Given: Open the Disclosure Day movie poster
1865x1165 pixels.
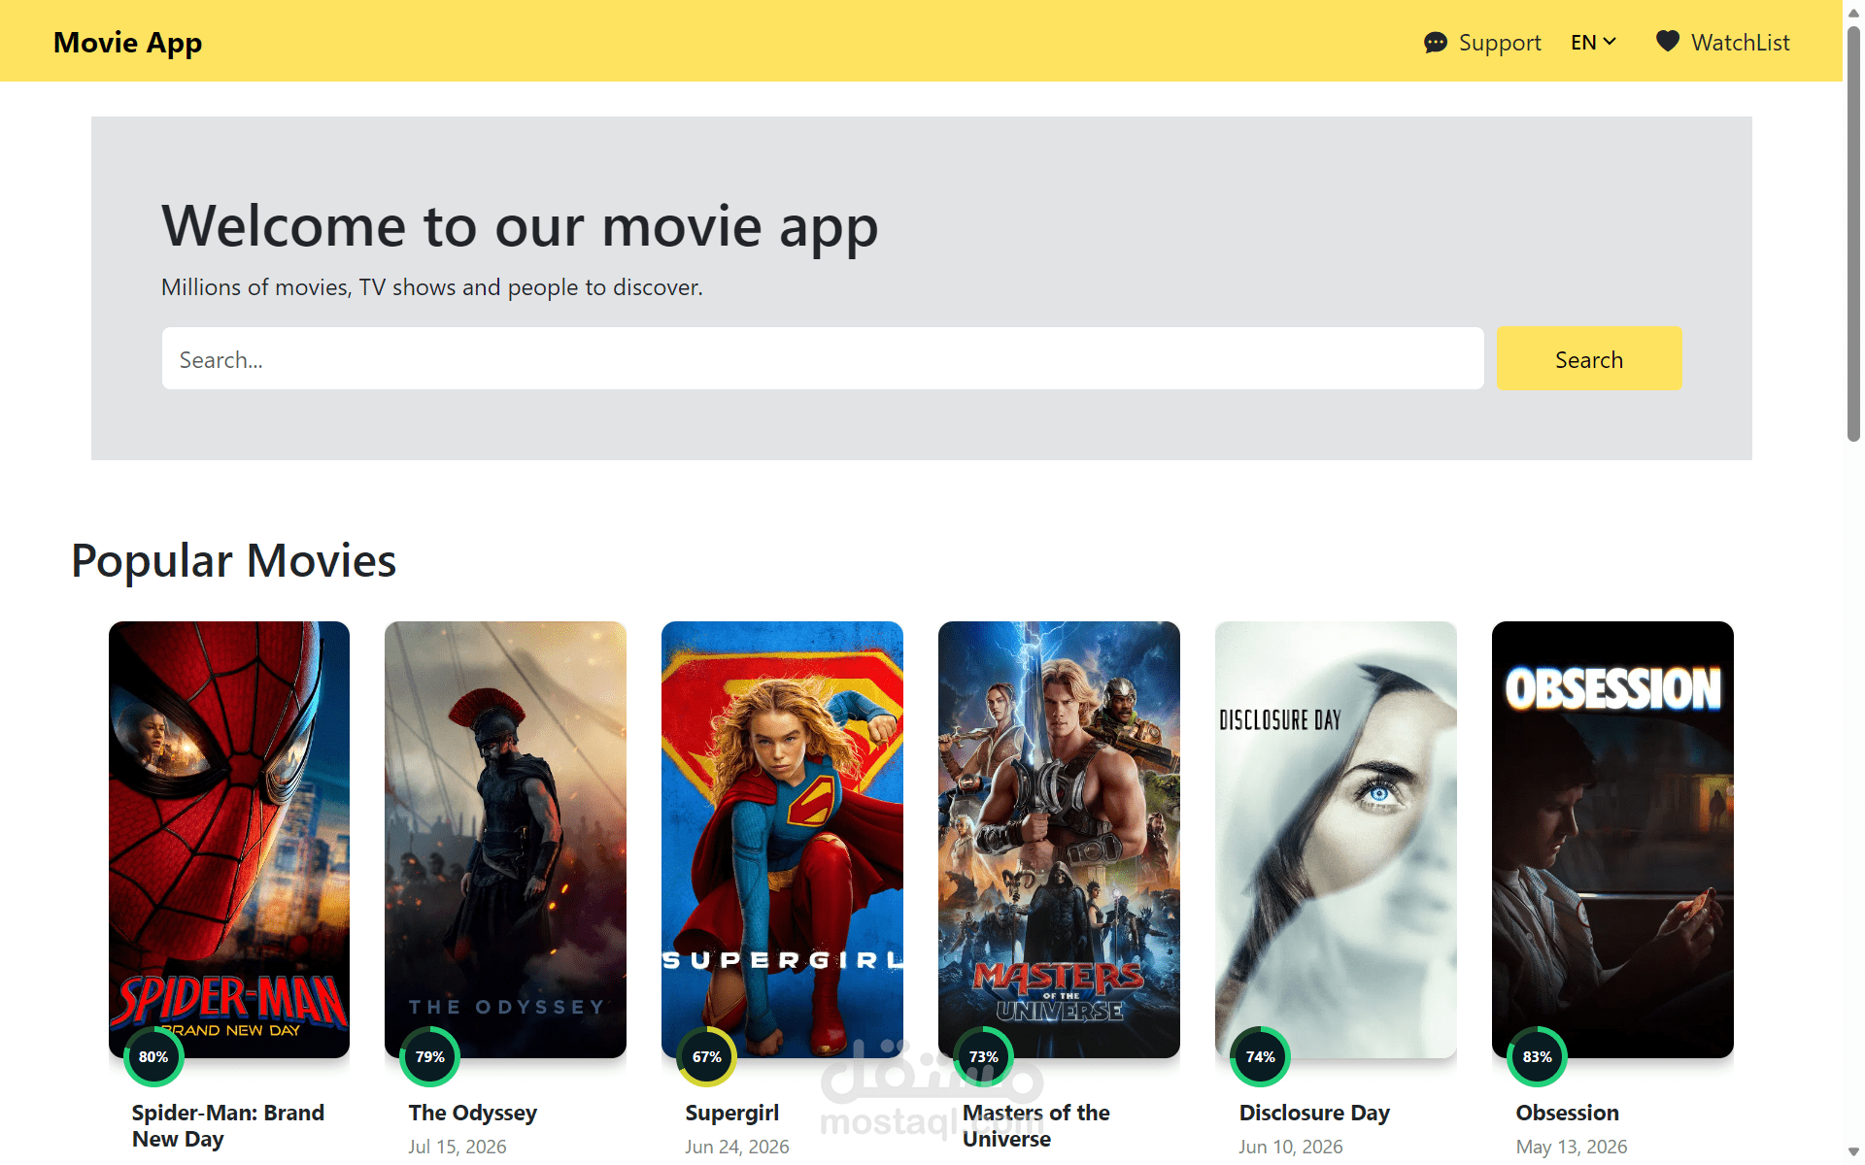Looking at the screenshot, I should [1336, 840].
